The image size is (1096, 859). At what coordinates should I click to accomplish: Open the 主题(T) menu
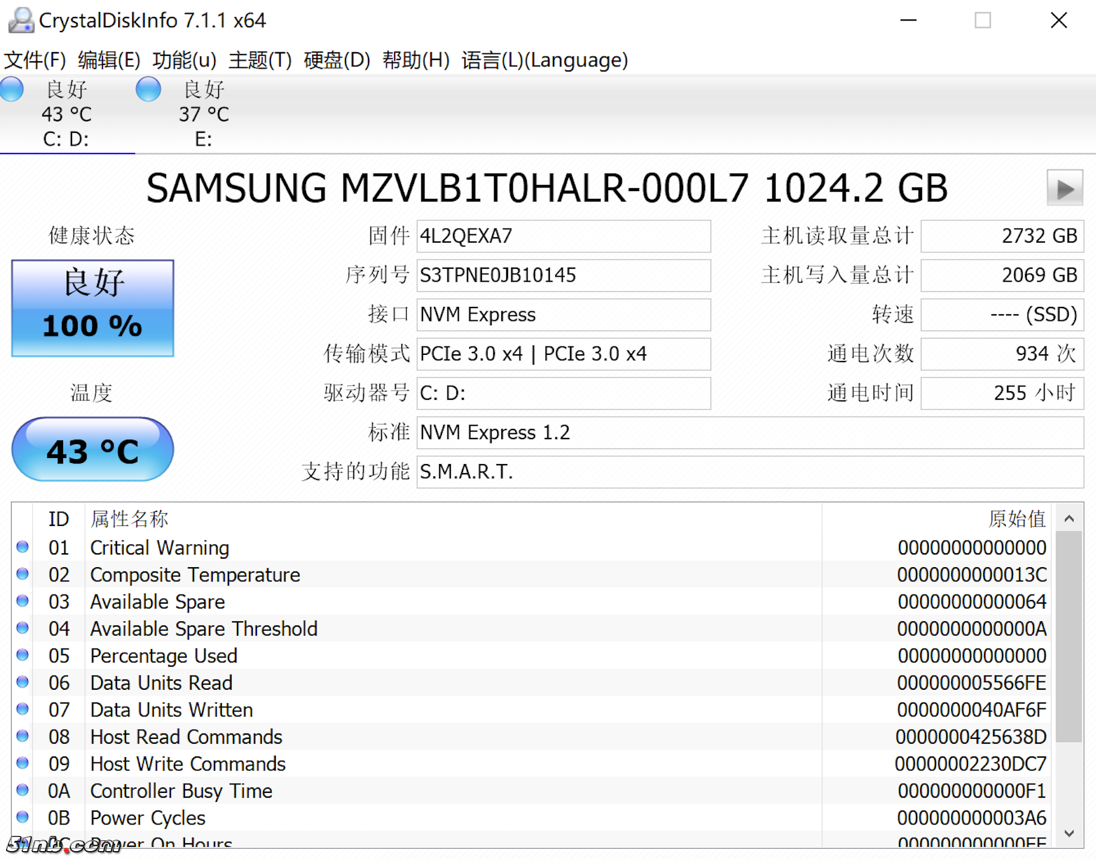(260, 60)
